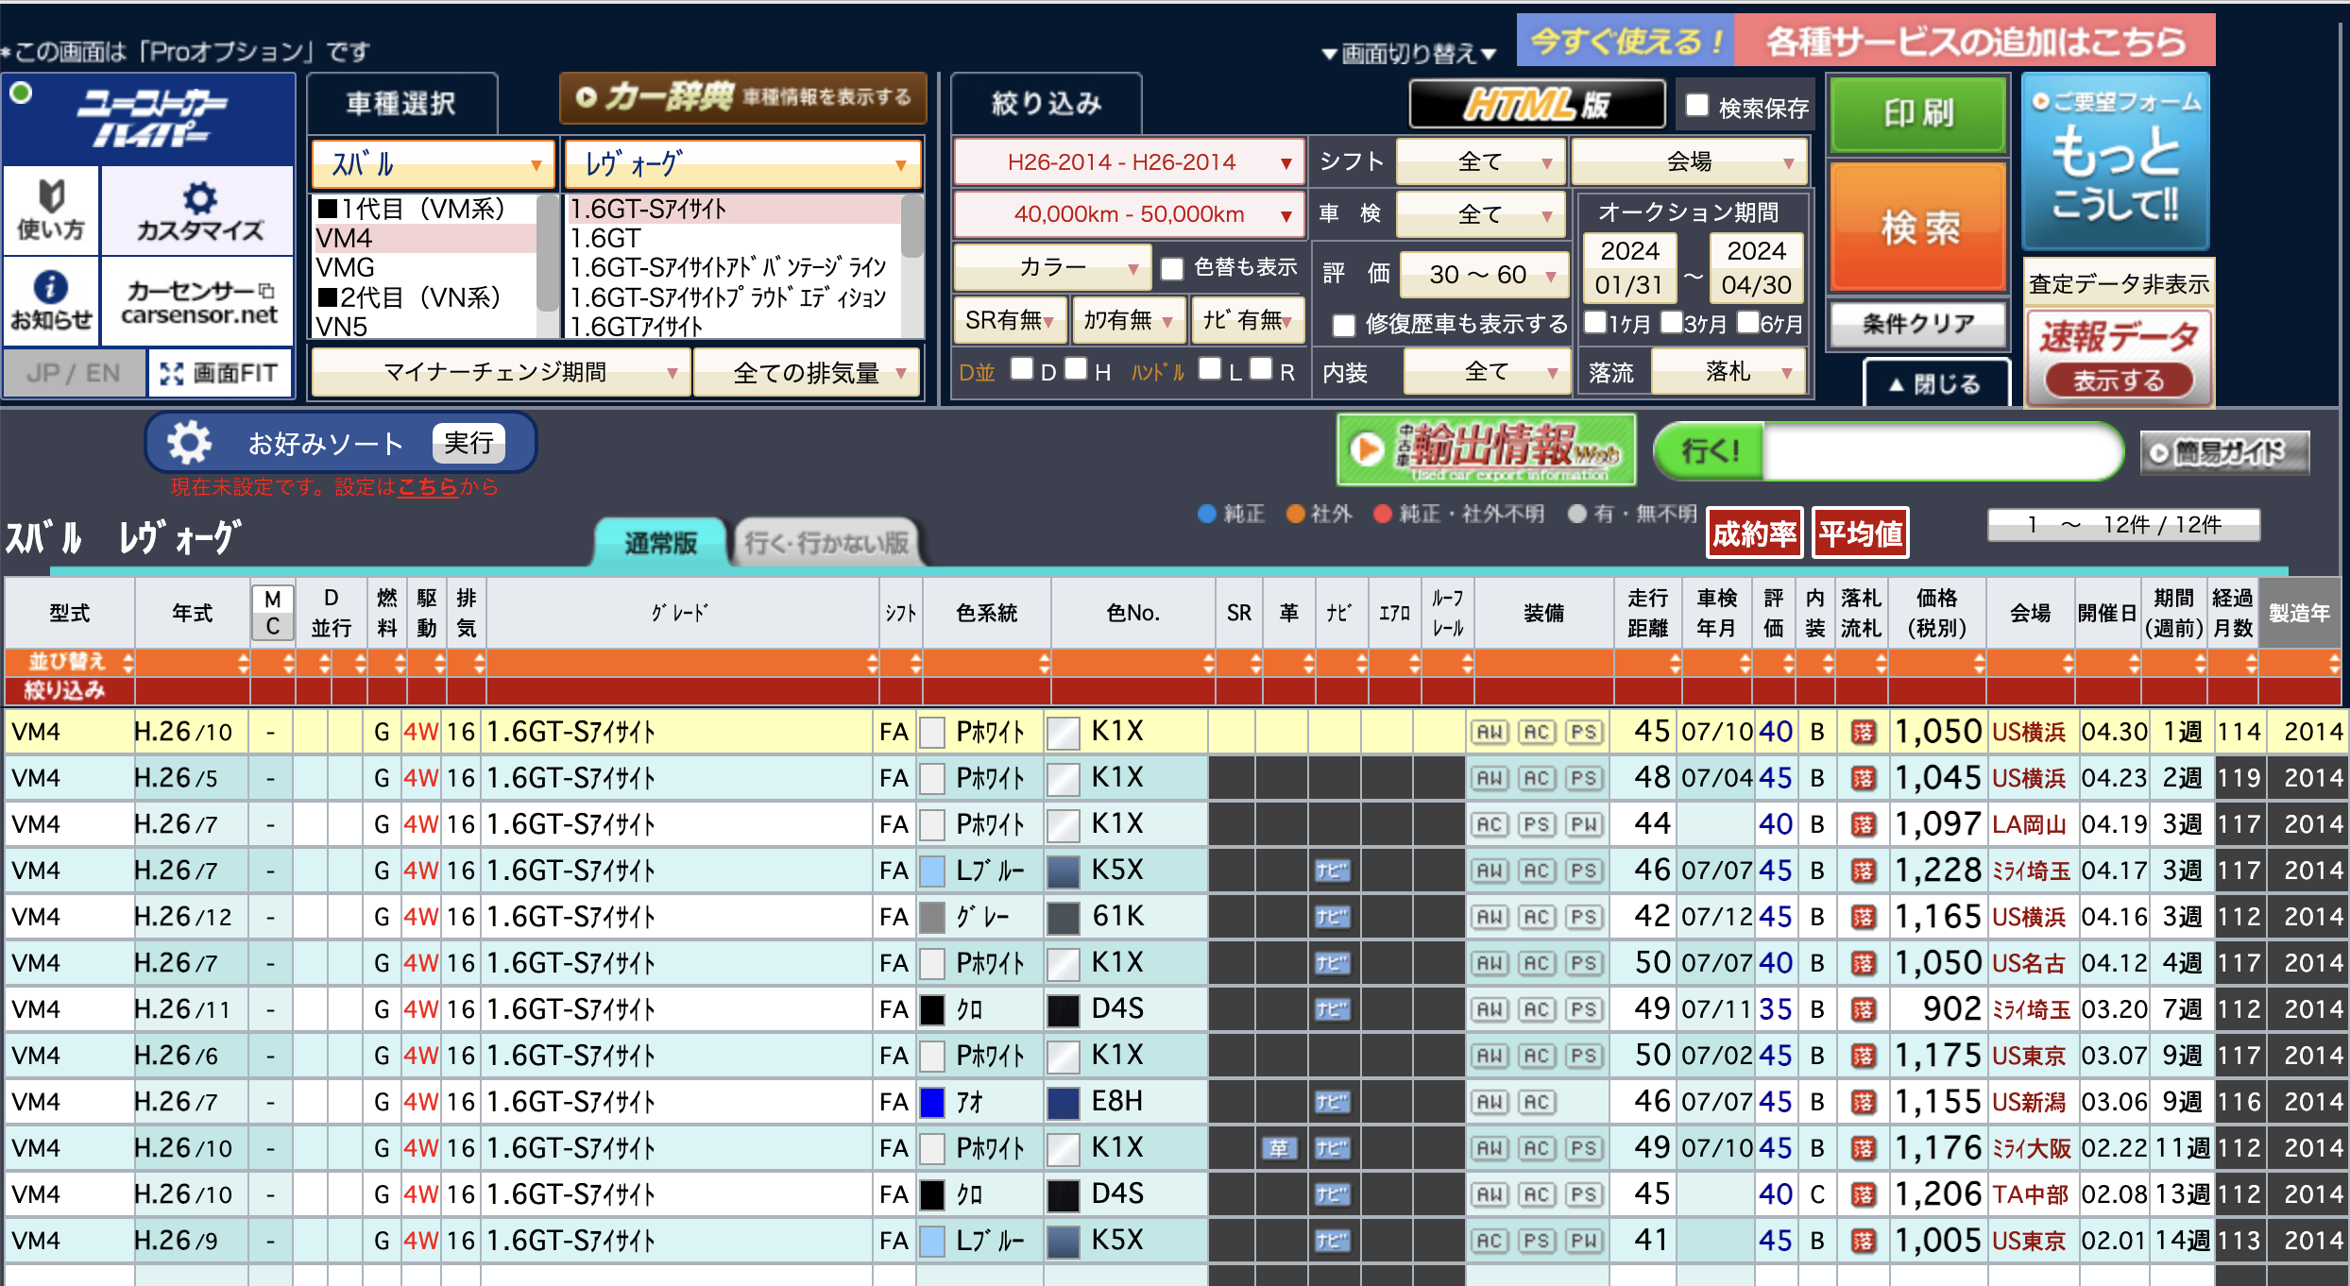Open the スバル maker dropdown
The image size is (2350, 1286).
[433, 164]
